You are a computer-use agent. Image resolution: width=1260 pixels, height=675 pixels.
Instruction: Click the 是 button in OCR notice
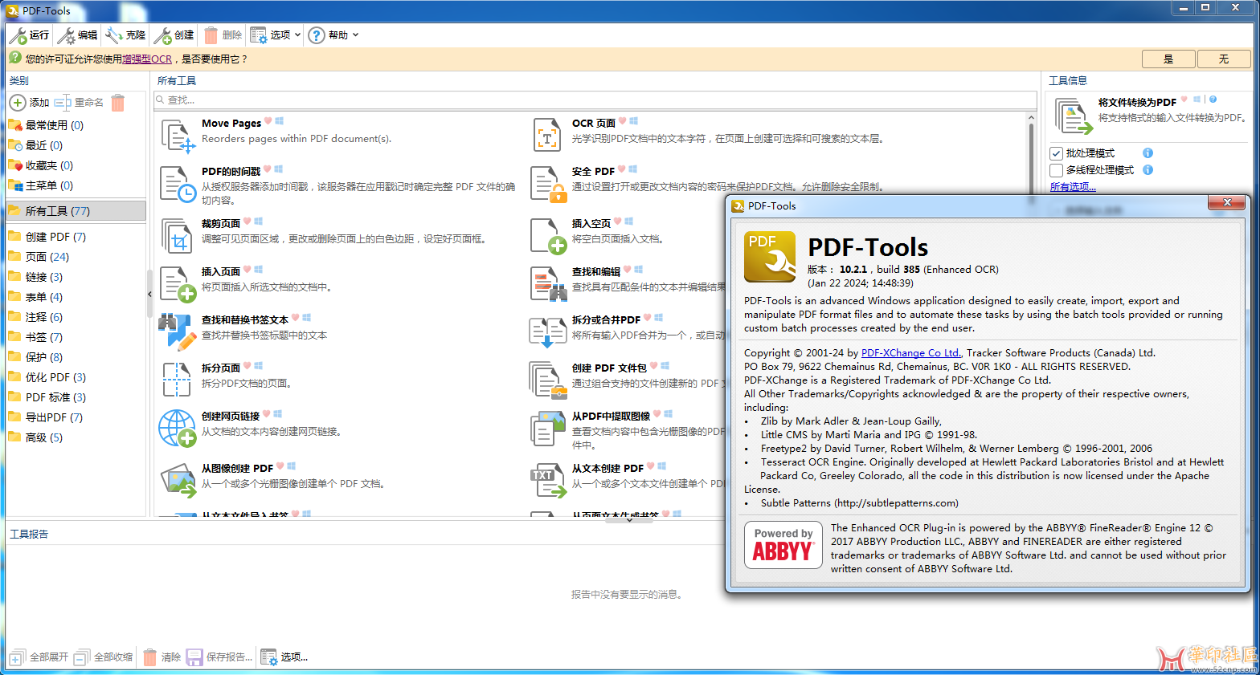coord(1168,59)
